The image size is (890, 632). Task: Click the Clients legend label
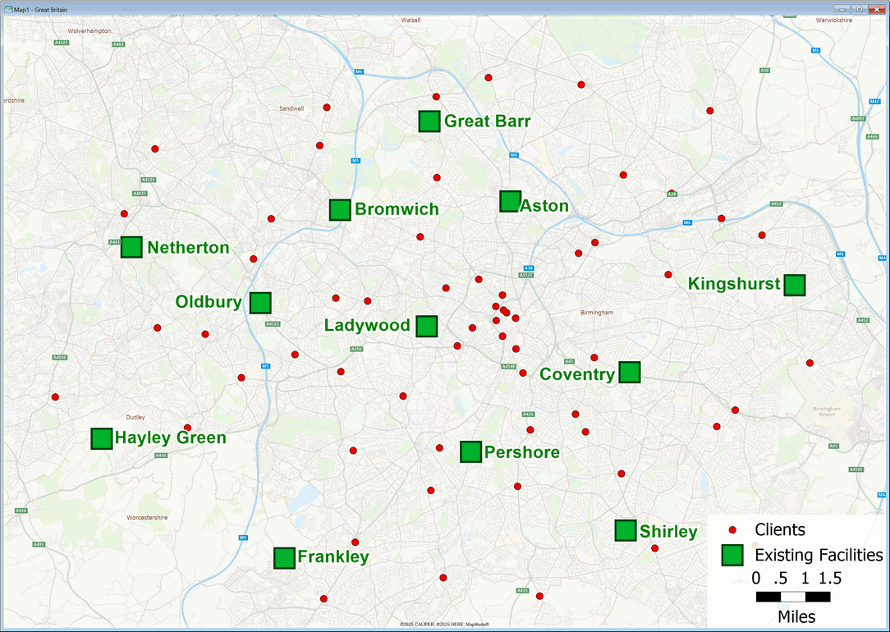coord(780,529)
